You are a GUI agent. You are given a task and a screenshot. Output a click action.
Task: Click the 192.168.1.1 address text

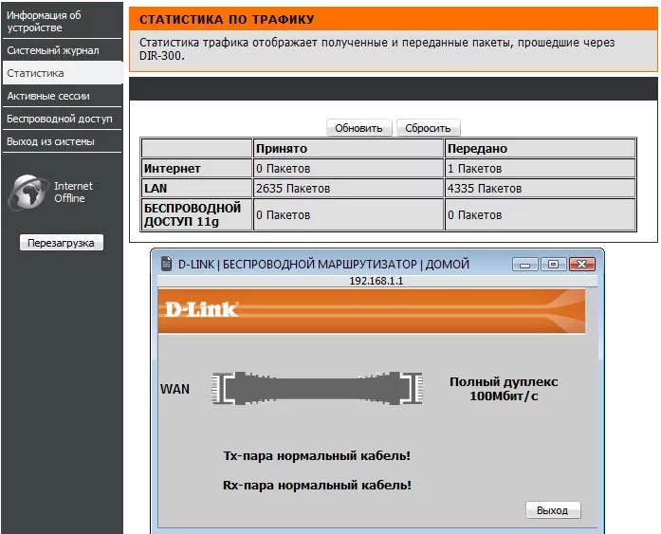[376, 281]
